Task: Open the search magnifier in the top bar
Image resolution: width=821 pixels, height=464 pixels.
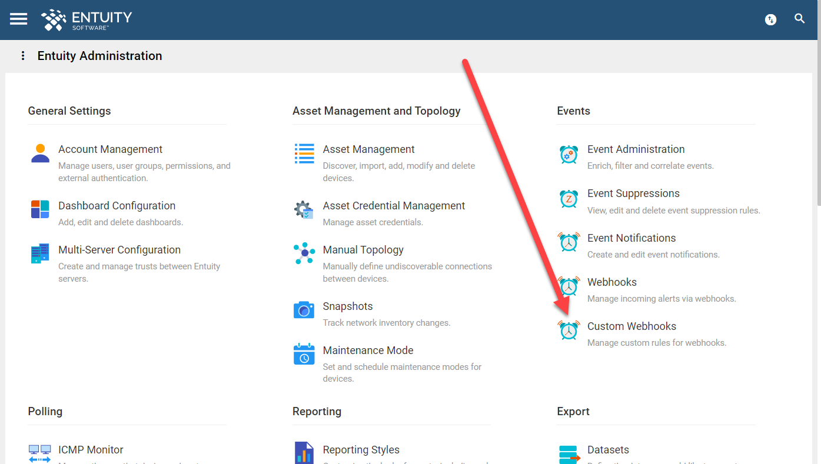Action: tap(799, 18)
